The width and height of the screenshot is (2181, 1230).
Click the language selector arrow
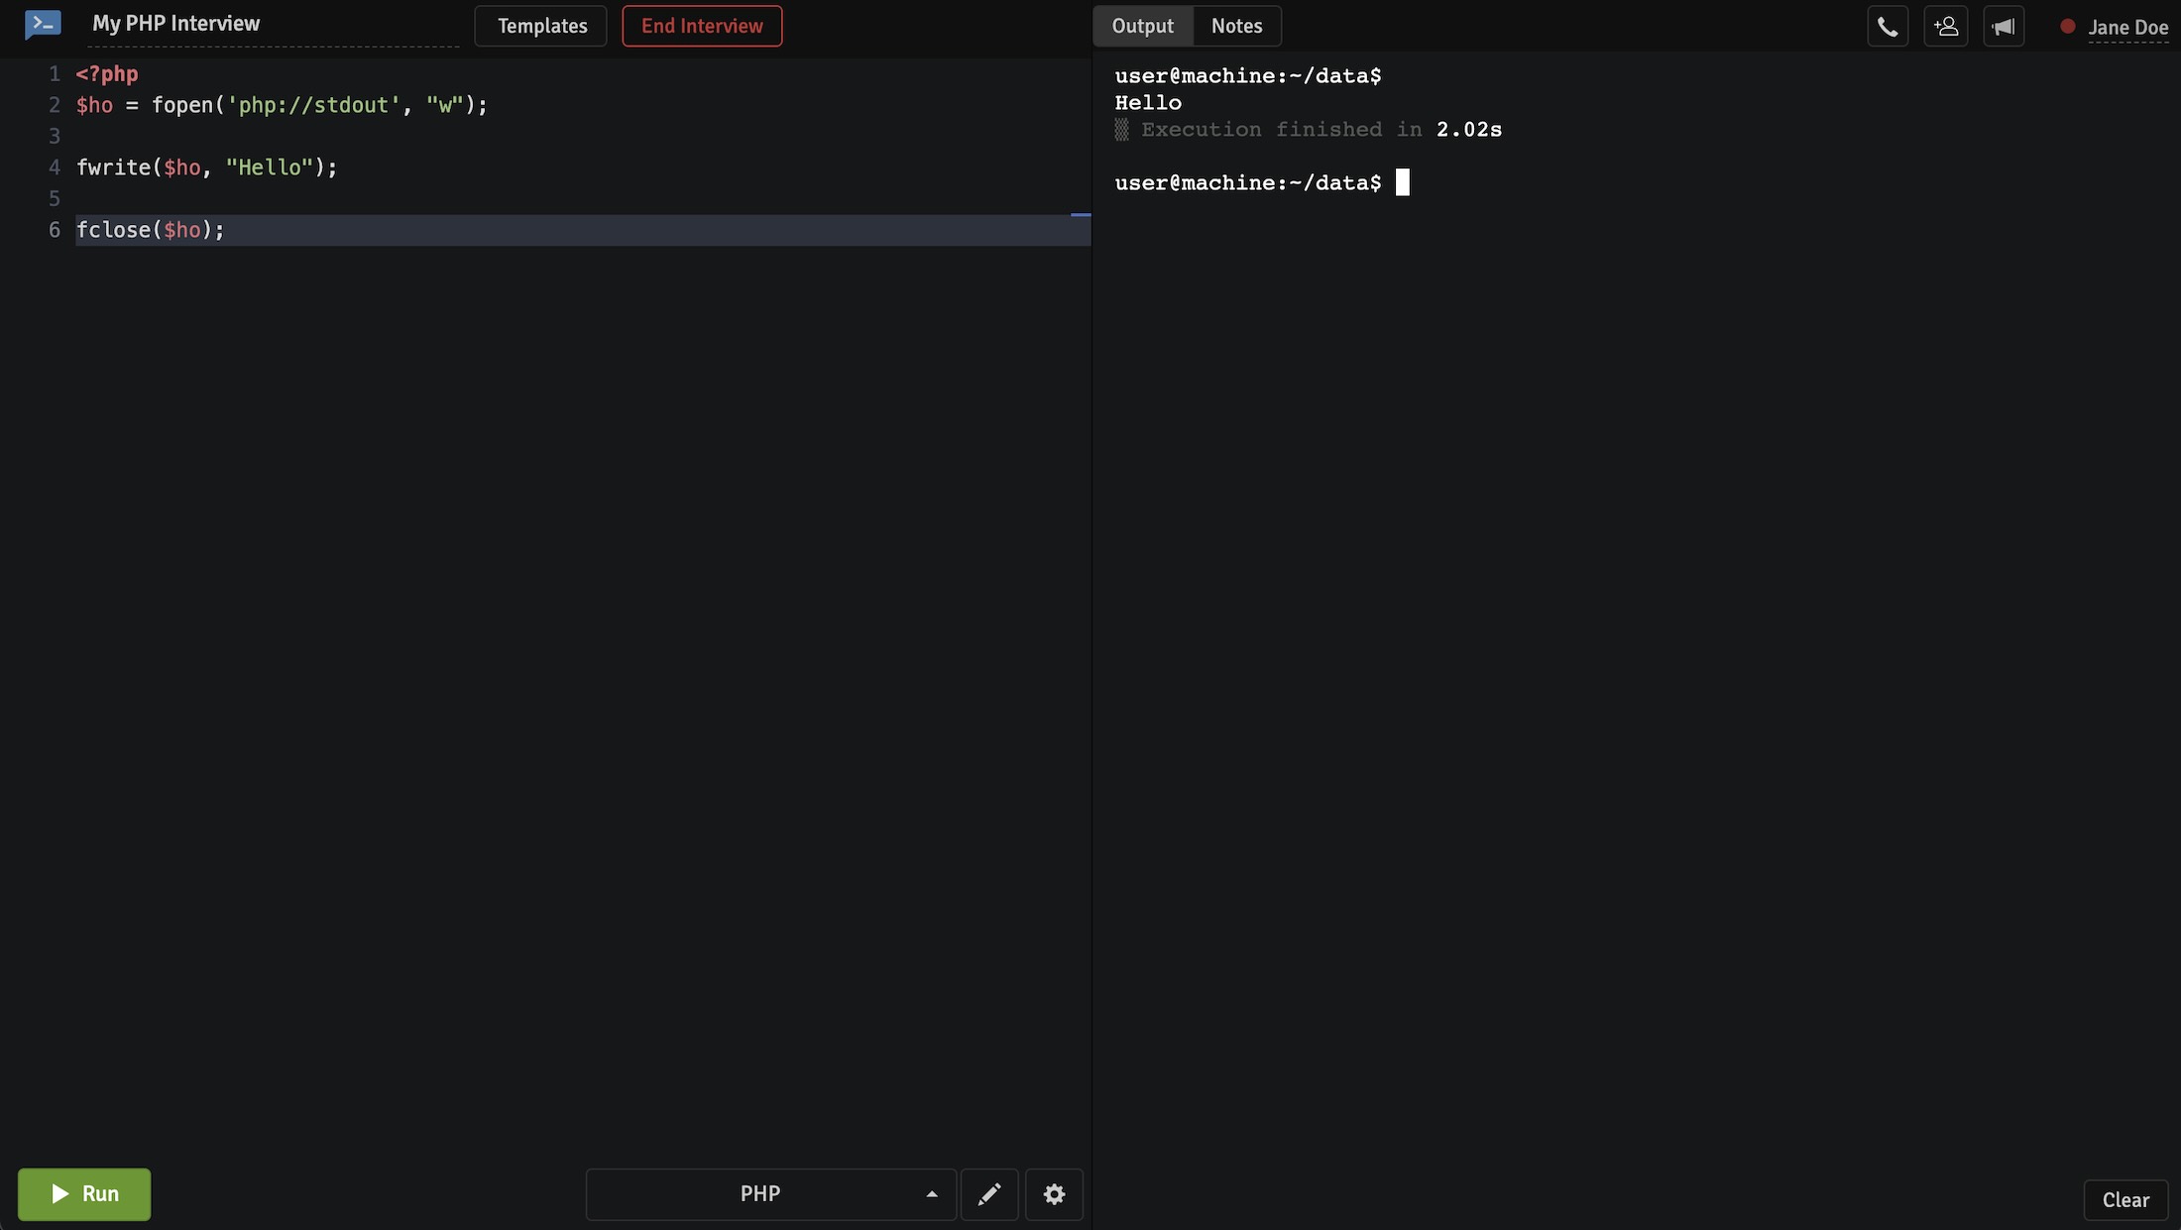[x=932, y=1194]
